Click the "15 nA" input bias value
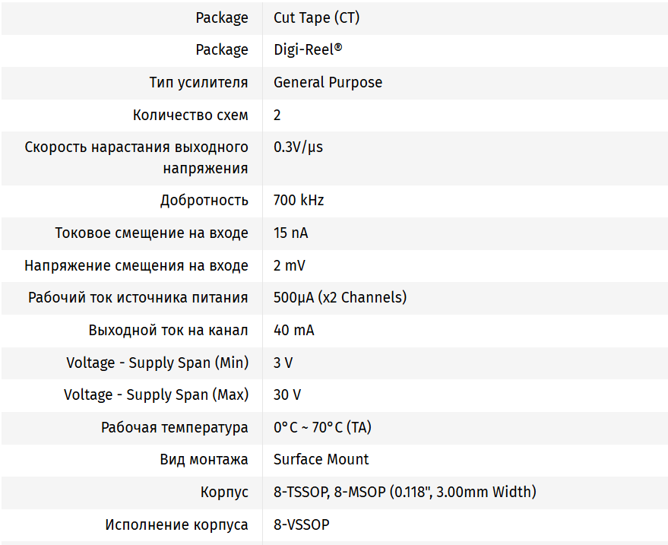 (291, 233)
